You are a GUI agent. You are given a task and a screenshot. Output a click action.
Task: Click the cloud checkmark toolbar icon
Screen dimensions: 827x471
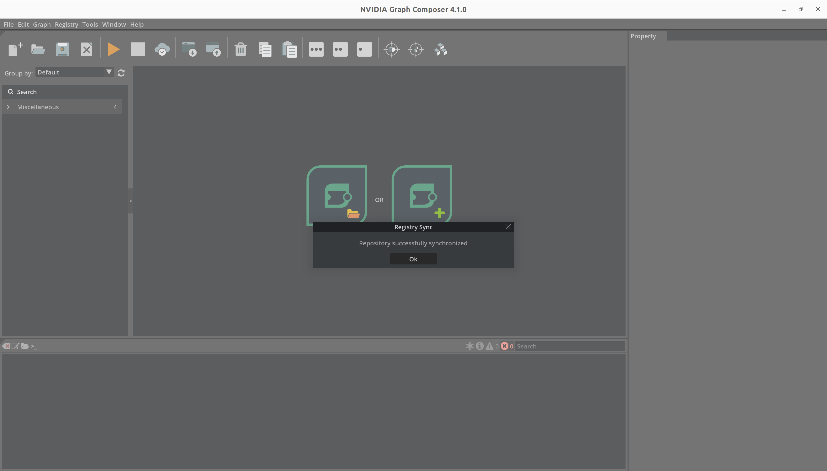click(x=162, y=49)
